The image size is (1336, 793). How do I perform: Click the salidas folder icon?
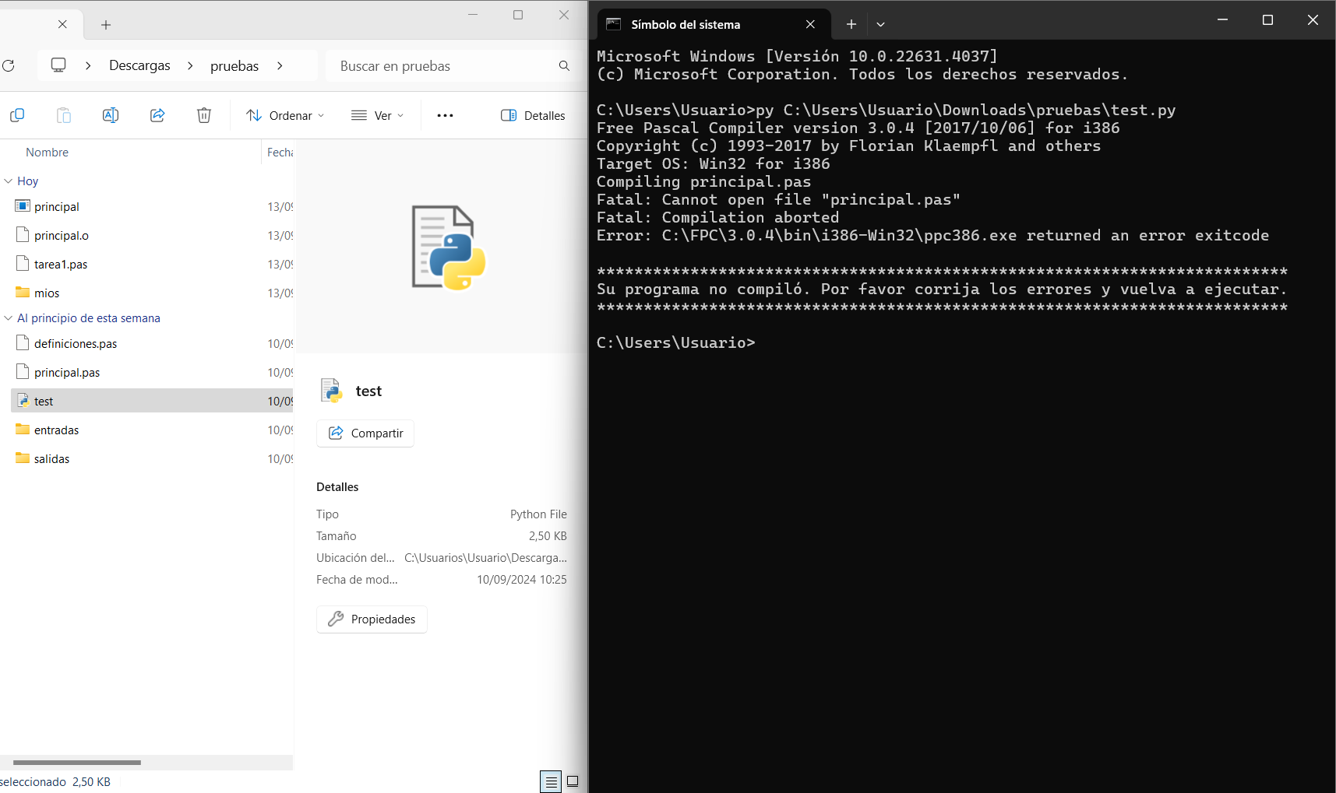pos(23,458)
